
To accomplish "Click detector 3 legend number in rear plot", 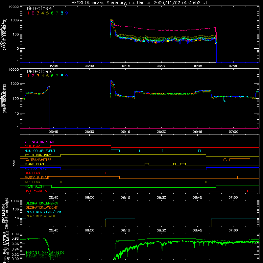I will 38,76.
